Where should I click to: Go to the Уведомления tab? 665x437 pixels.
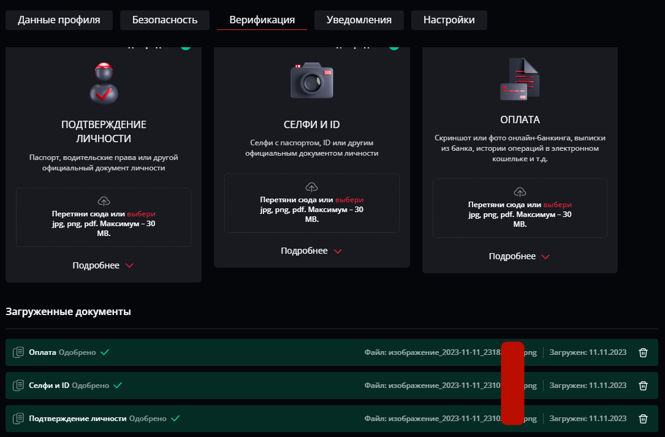coord(359,20)
